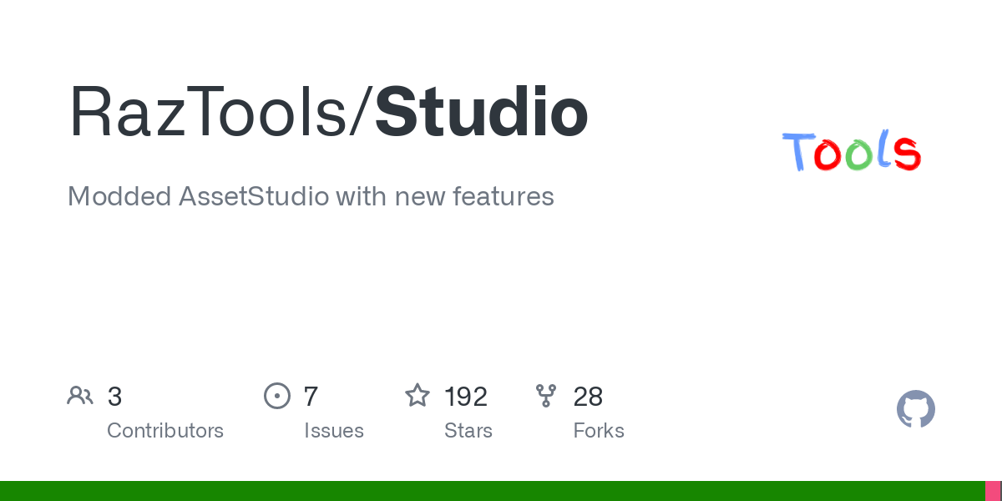Select the Contributors label
Screen dimensions: 1002x501
pos(165,431)
